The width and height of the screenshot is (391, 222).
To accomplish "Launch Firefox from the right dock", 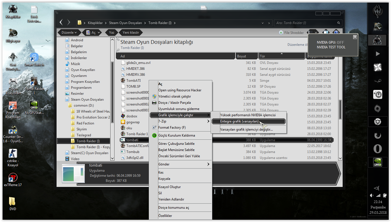I will 378,135.
